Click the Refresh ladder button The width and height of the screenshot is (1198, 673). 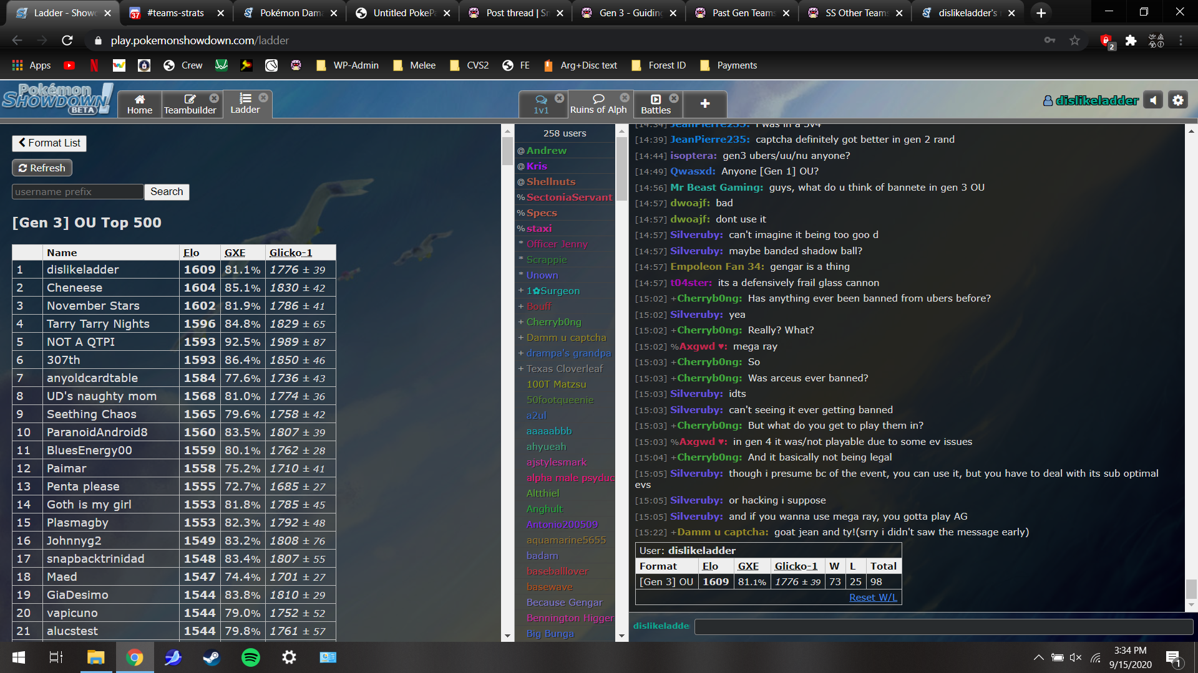[x=42, y=168]
